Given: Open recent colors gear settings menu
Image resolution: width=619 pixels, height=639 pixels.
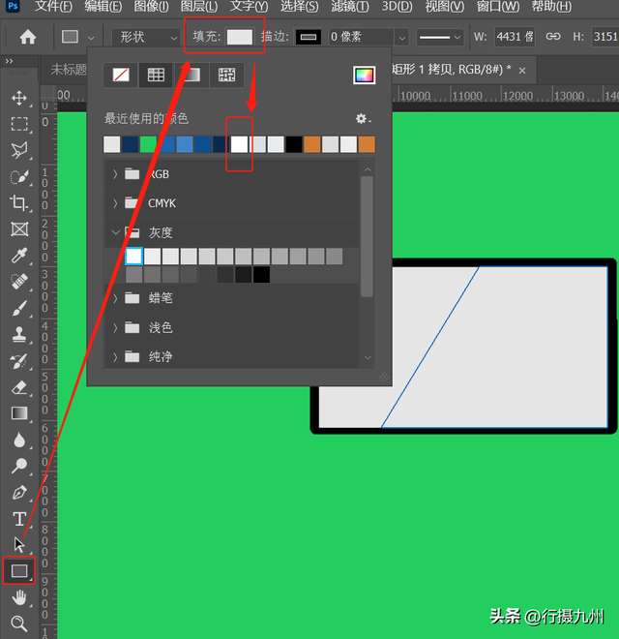Looking at the screenshot, I should click(x=363, y=118).
